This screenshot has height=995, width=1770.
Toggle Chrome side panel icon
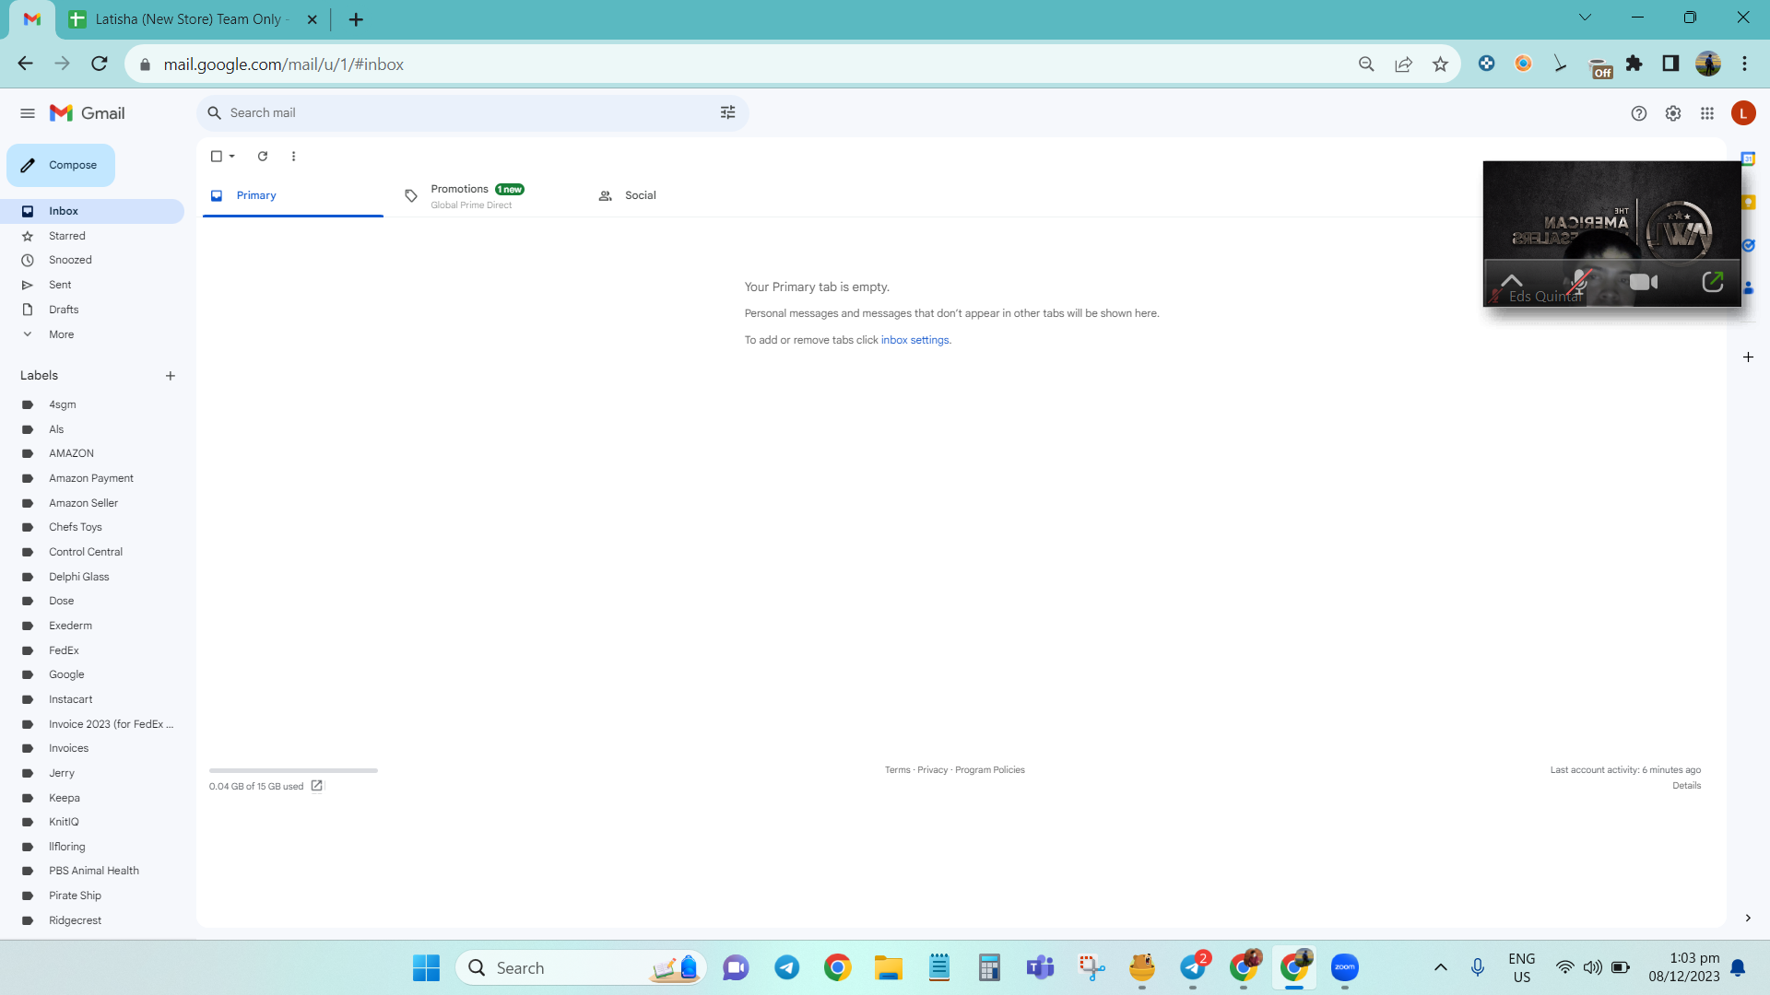click(x=1670, y=64)
